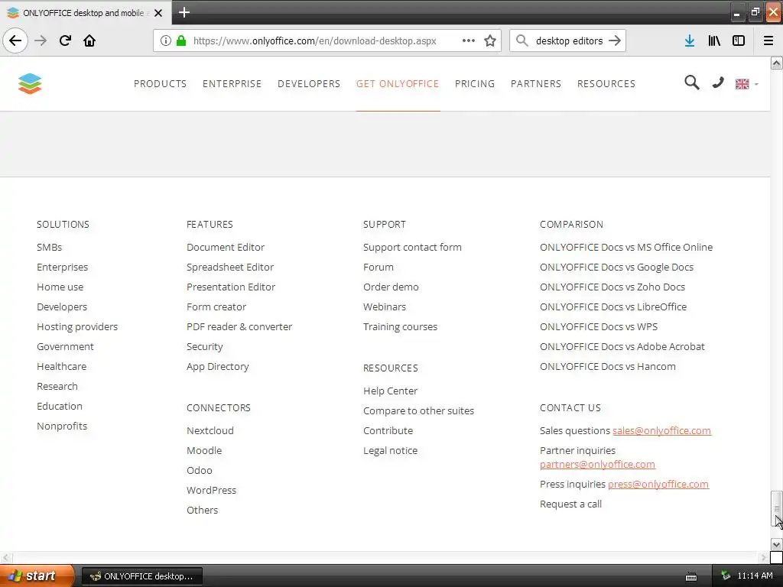Open Nextcloud connector link
The image size is (783, 587).
point(210,430)
